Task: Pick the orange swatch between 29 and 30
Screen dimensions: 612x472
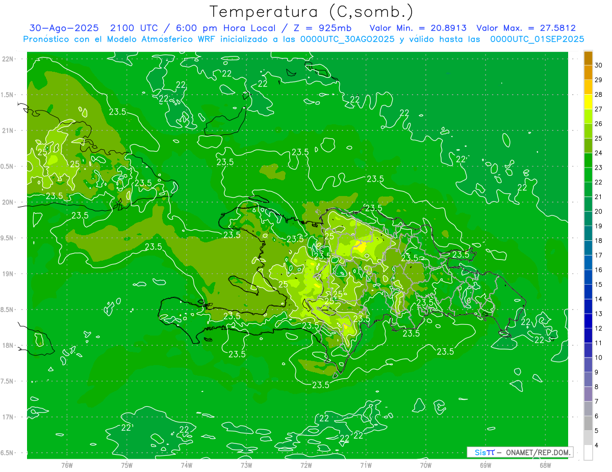Action: [588, 73]
